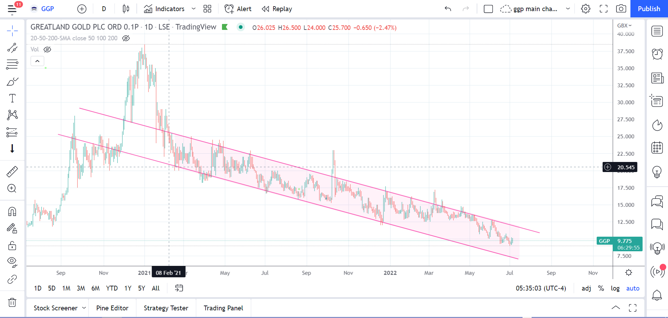Viewport: 668px width, 318px height.
Task: Take a chart snapshot with camera
Action: (621, 9)
